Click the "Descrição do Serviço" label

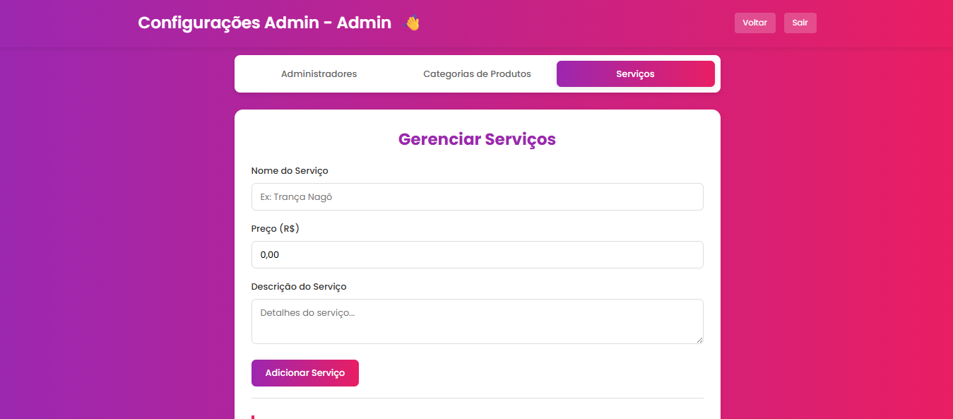pyautogui.click(x=299, y=287)
